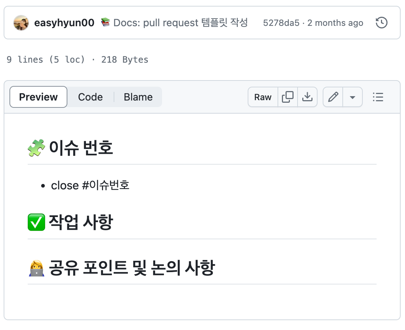Image resolution: width=405 pixels, height=330 pixels.
Task: Click the puzzle piece emoji heading
Action: click(x=36, y=148)
